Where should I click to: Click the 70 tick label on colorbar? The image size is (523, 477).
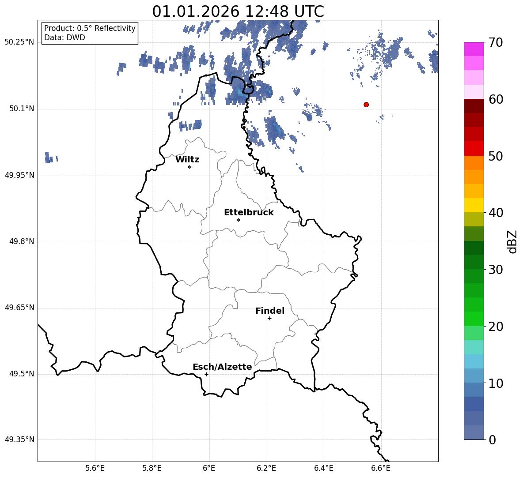[496, 43]
